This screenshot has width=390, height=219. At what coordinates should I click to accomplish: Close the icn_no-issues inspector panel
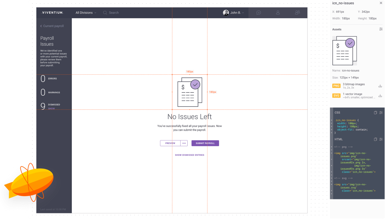381,3
